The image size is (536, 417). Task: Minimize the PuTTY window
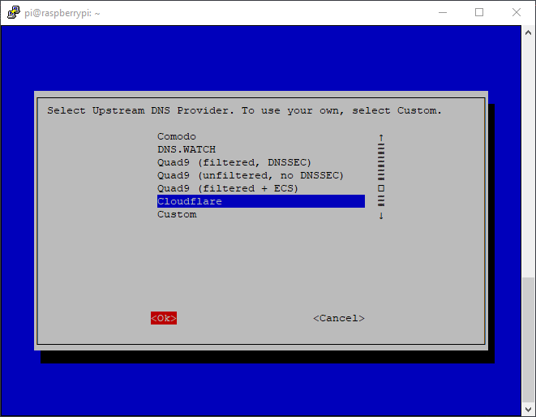click(x=443, y=13)
